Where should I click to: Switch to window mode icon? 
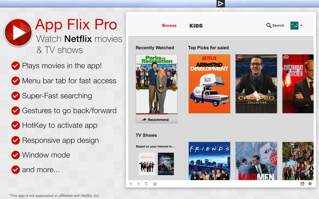pyautogui.click(x=302, y=183)
